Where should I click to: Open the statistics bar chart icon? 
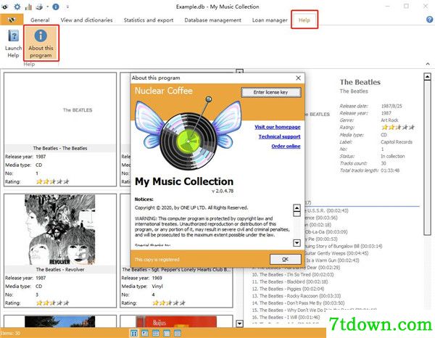[28, 7]
